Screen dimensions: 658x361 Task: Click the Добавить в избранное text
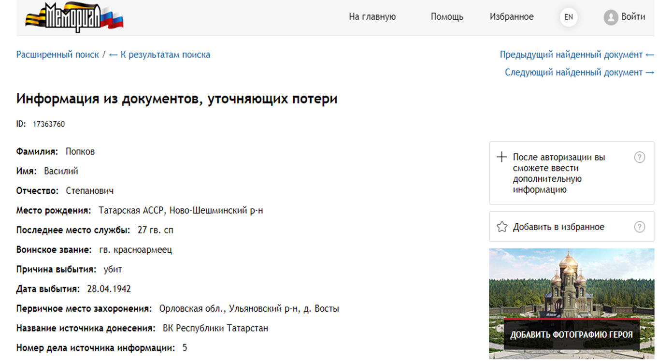(x=558, y=227)
